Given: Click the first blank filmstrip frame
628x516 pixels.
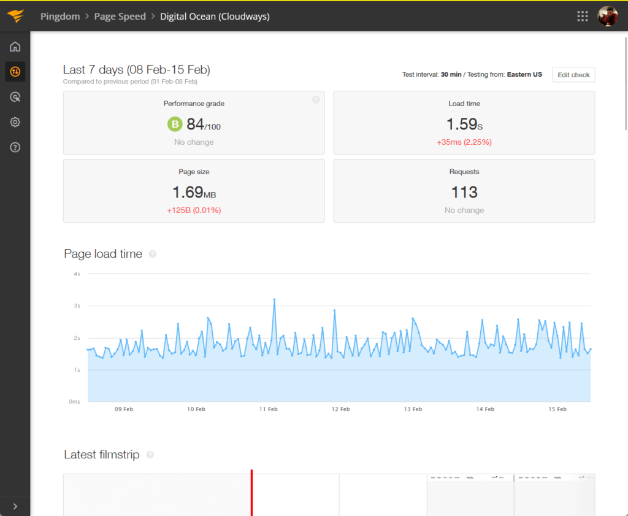Looking at the screenshot, I should tap(157, 495).
